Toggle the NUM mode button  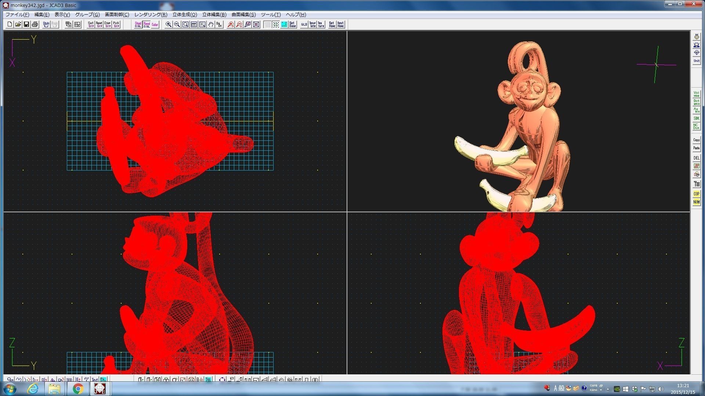pyautogui.click(x=696, y=202)
